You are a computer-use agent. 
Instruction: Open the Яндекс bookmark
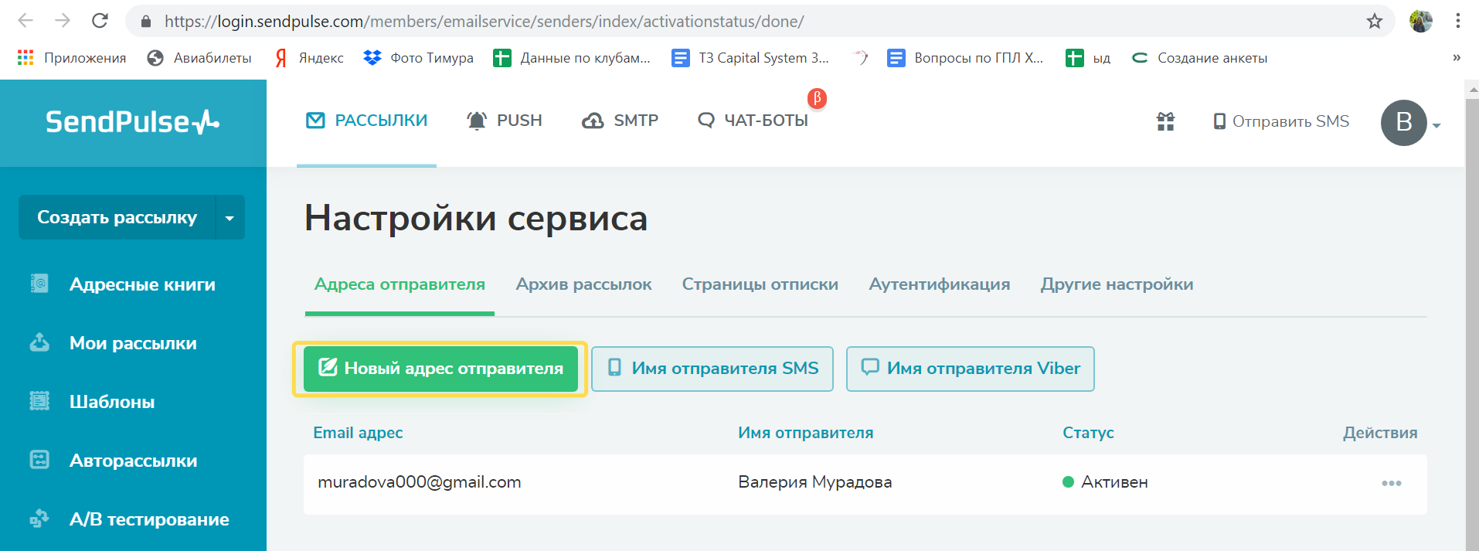[309, 58]
